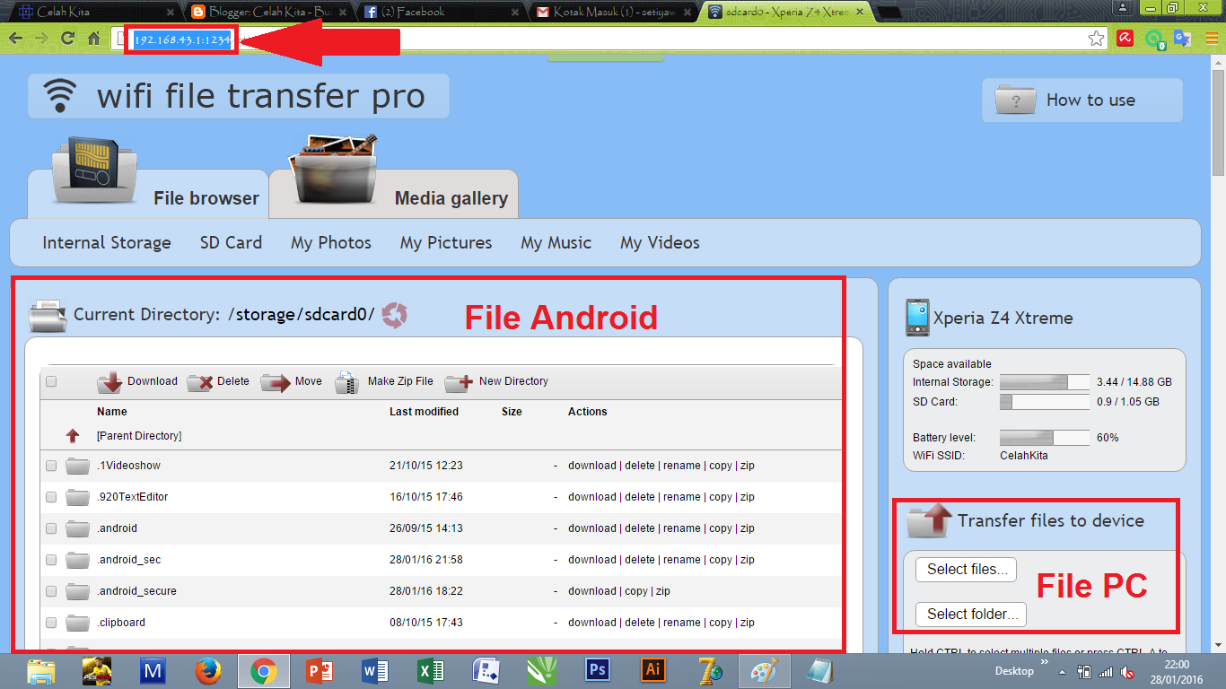Click the Xperia Z4 Xtreme phone icon
The image size is (1226, 689).
[x=917, y=318]
